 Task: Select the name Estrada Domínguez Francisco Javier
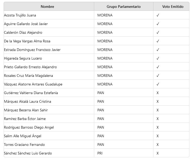(32, 50)
